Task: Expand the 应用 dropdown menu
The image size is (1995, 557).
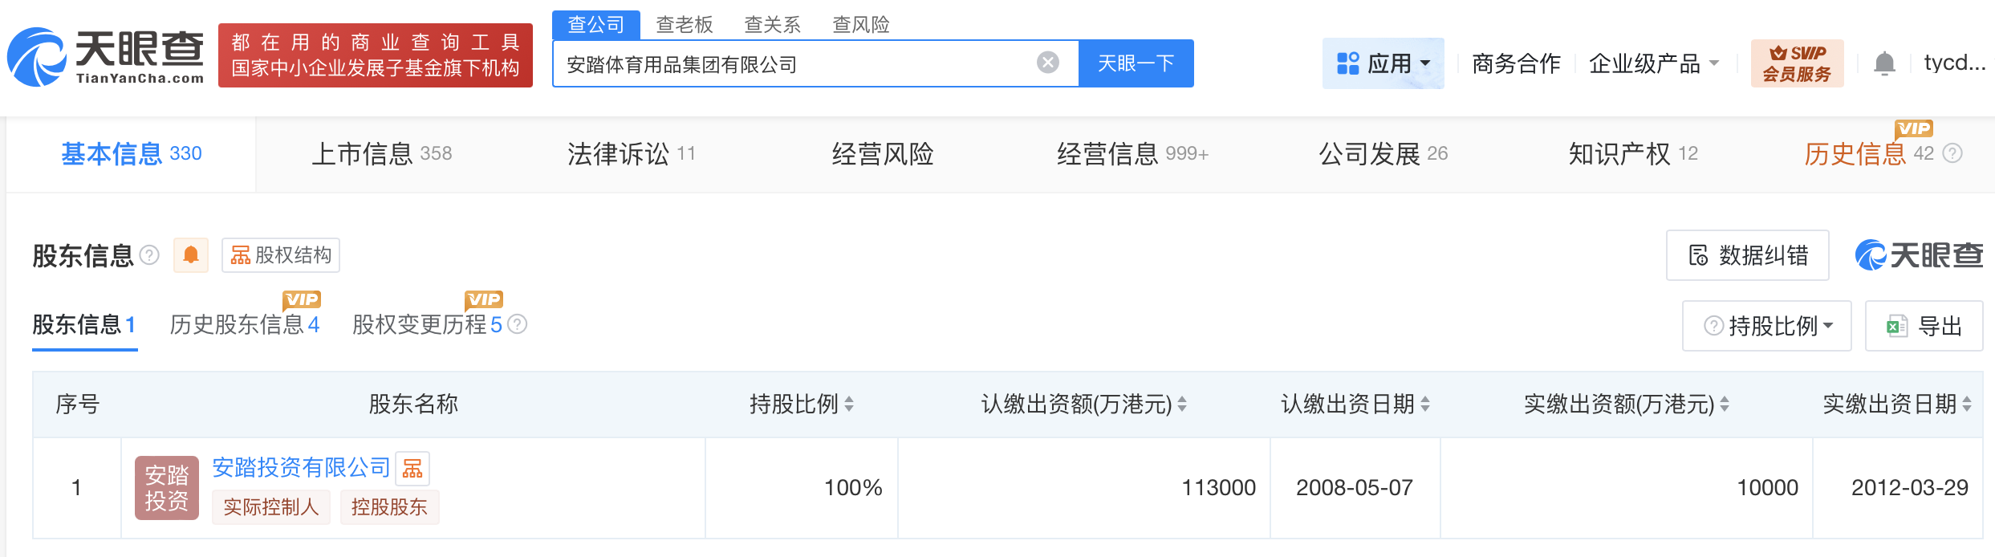Action: [1383, 63]
